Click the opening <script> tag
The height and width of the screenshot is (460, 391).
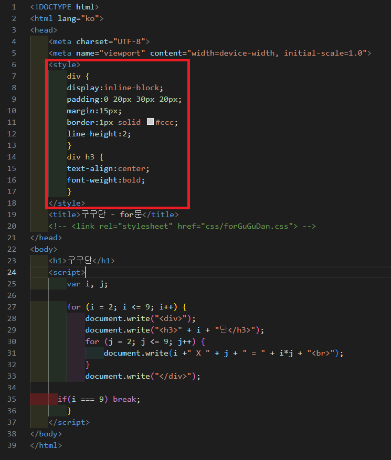coord(67,272)
